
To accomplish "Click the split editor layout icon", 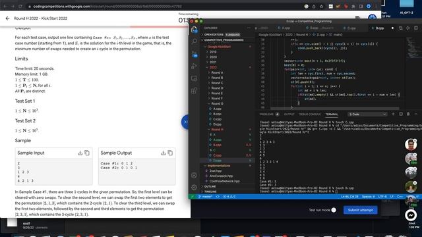I will pos(416,28).
